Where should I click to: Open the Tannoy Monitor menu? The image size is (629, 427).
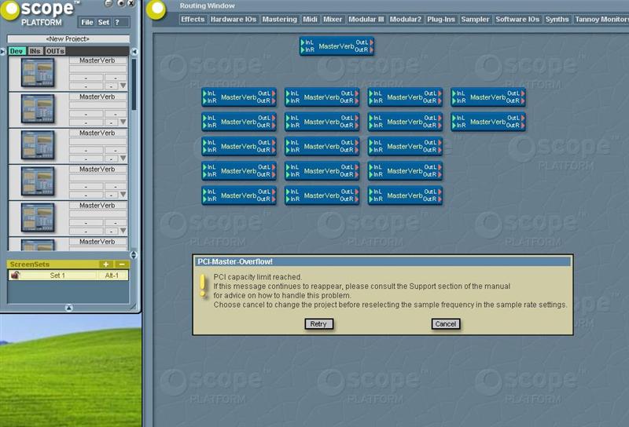(x=601, y=19)
